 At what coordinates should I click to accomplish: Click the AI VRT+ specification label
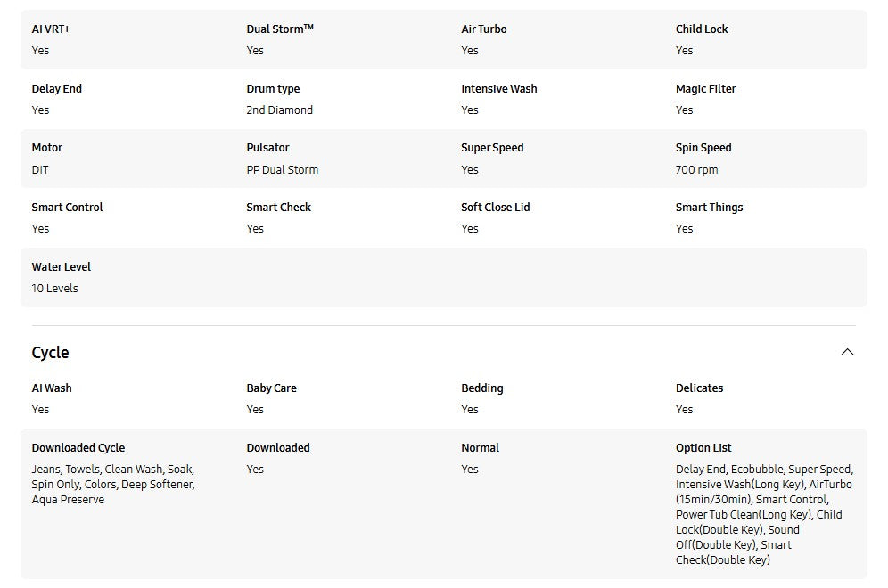tap(51, 29)
